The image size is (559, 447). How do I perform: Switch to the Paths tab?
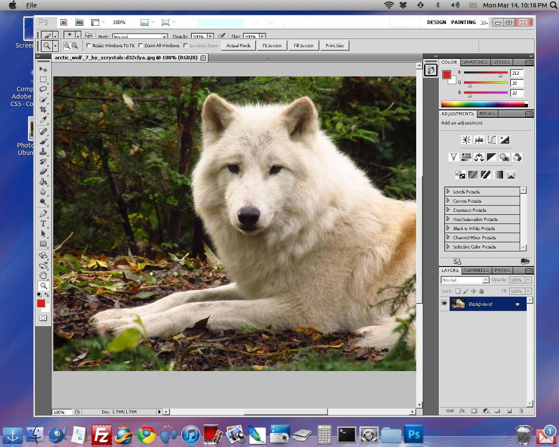tap(502, 270)
